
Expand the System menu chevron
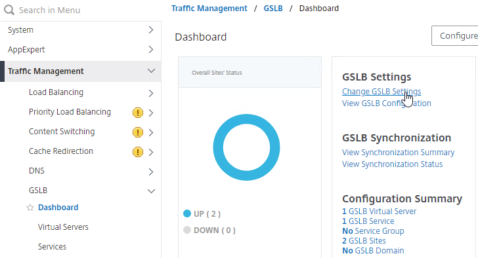[x=151, y=29]
